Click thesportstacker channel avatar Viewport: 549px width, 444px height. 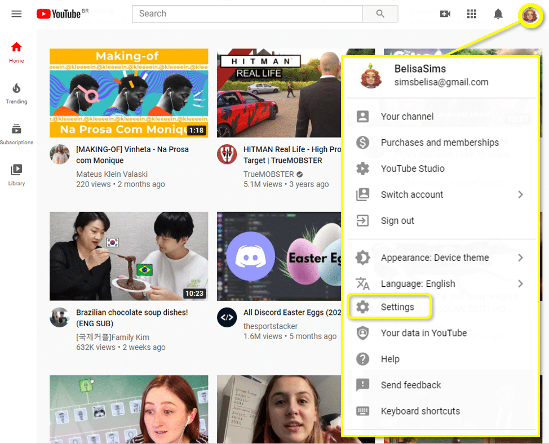point(227,317)
